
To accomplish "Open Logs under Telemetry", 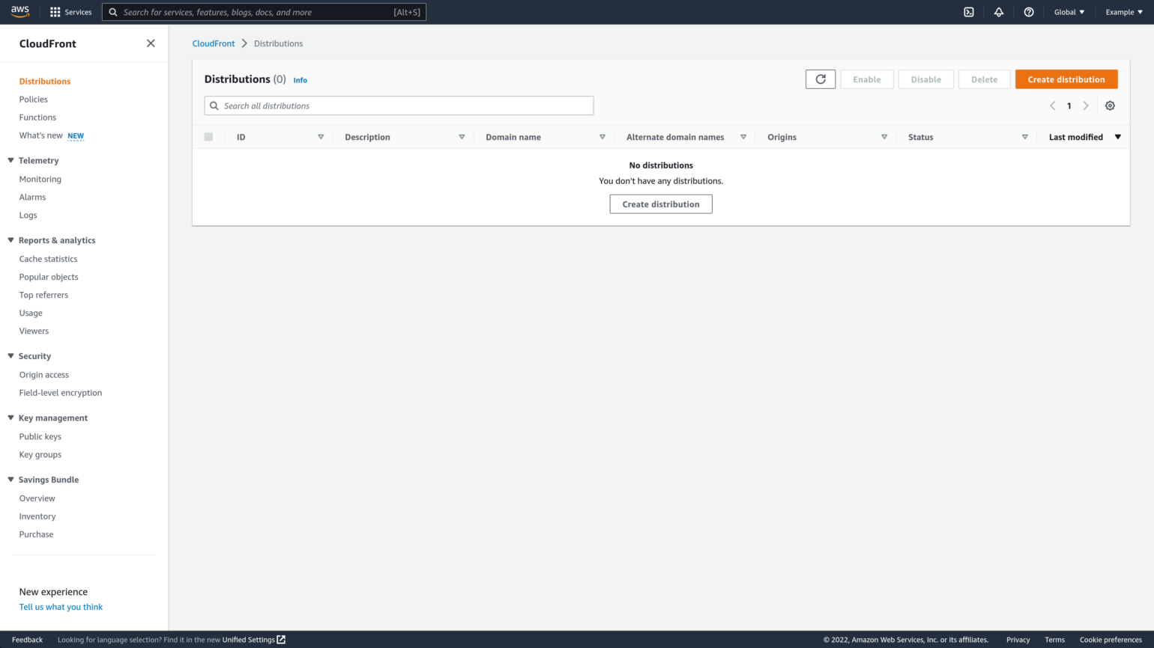I will (28, 216).
